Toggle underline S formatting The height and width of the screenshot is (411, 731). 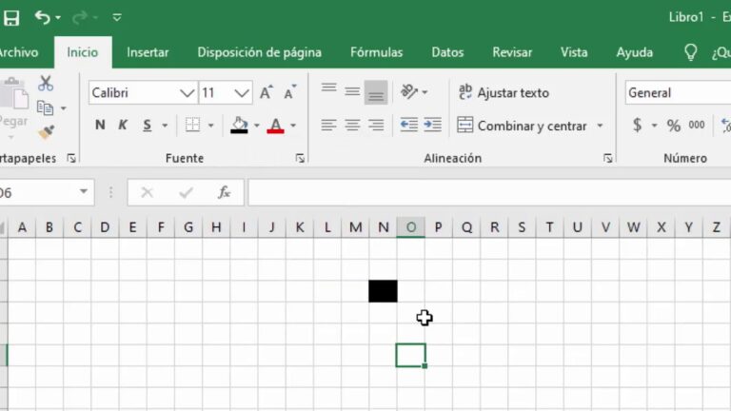tap(147, 125)
